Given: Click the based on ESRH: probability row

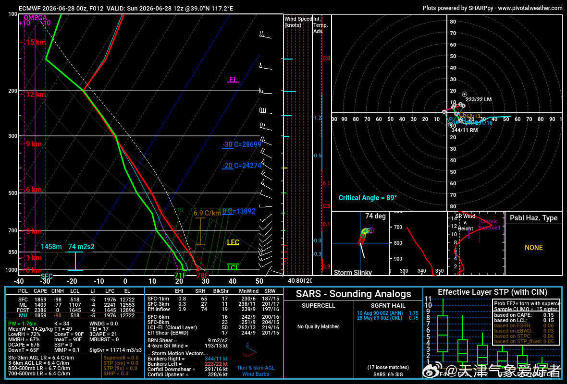Looking at the screenshot, I should tap(524, 325).
